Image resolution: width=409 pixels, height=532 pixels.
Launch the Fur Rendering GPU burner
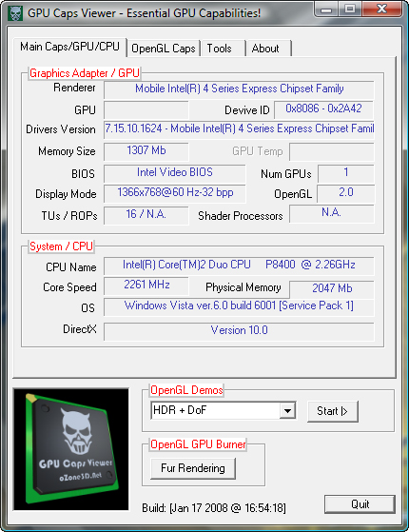193,468
